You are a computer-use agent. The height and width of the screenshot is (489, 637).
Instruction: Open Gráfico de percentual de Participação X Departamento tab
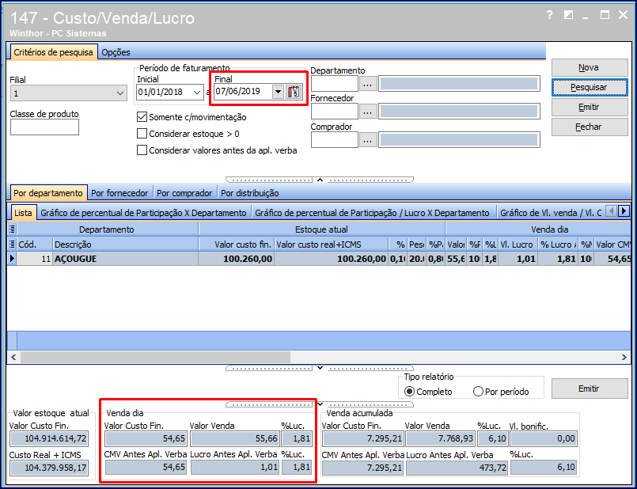[143, 213]
